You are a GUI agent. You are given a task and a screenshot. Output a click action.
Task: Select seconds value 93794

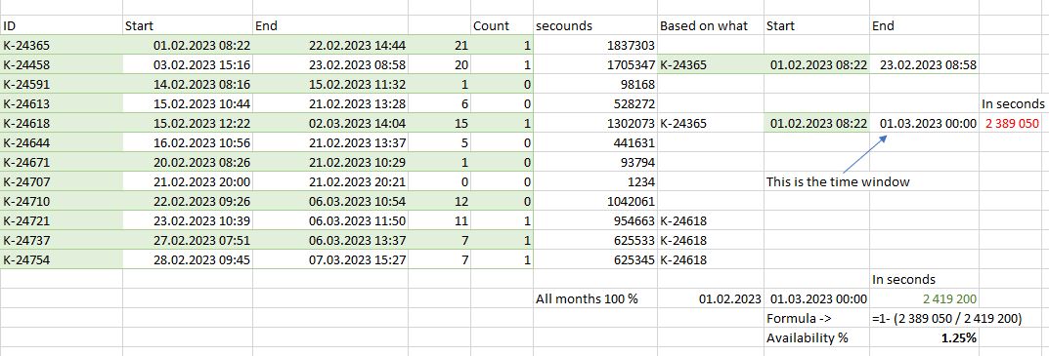594,162
